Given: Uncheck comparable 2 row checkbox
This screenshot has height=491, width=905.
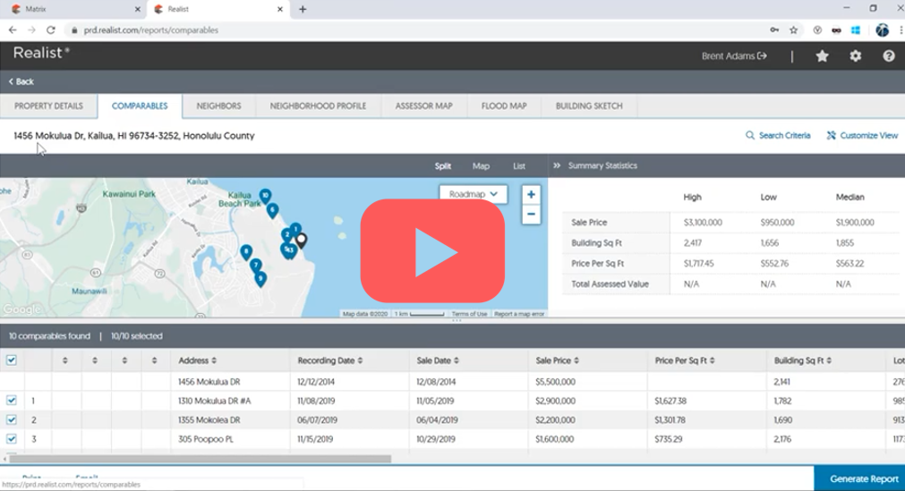Looking at the screenshot, I should 12,419.
